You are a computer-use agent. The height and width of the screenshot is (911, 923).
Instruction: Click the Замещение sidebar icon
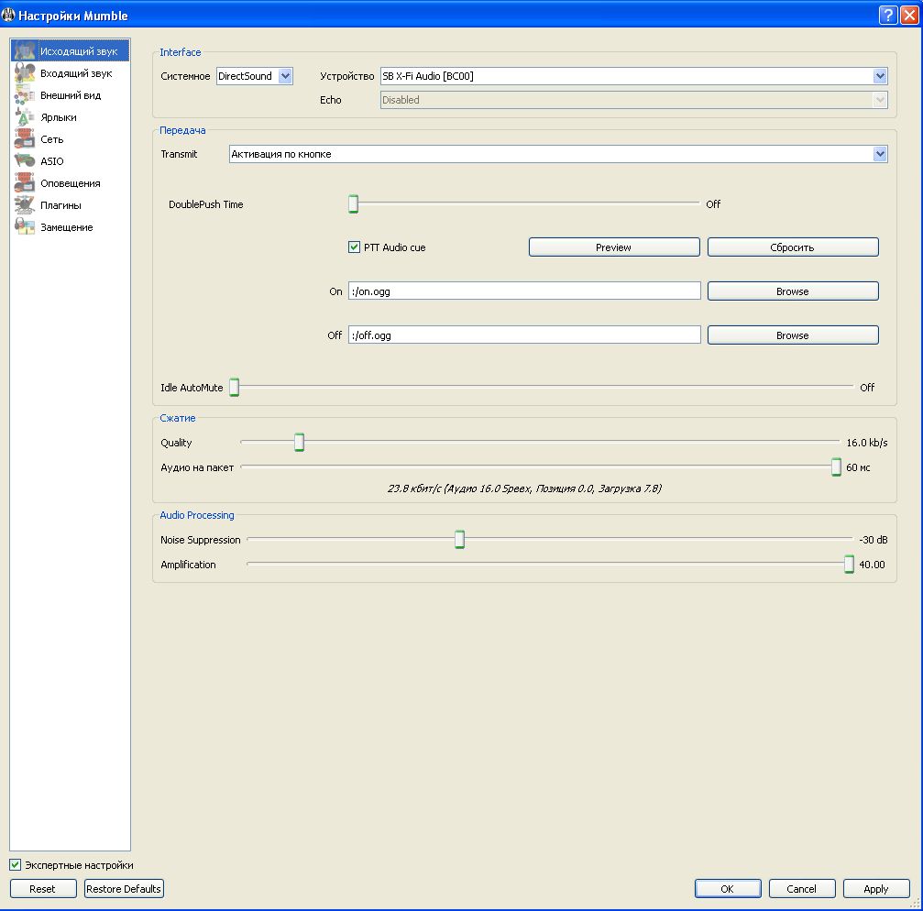click(25, 228)
